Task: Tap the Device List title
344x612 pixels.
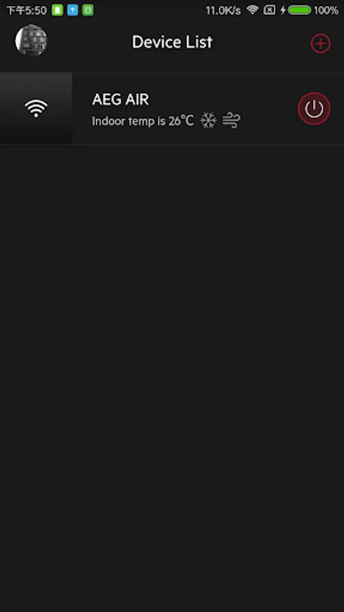Action: coord(172,42)
